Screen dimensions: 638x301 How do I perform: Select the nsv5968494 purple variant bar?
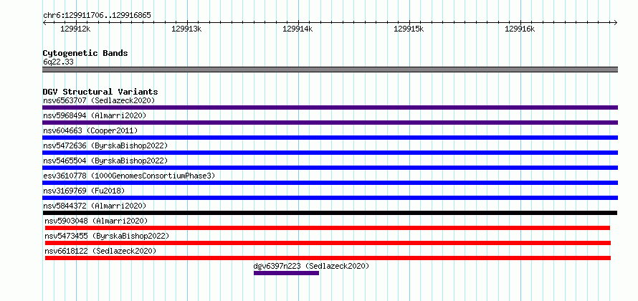330,123
